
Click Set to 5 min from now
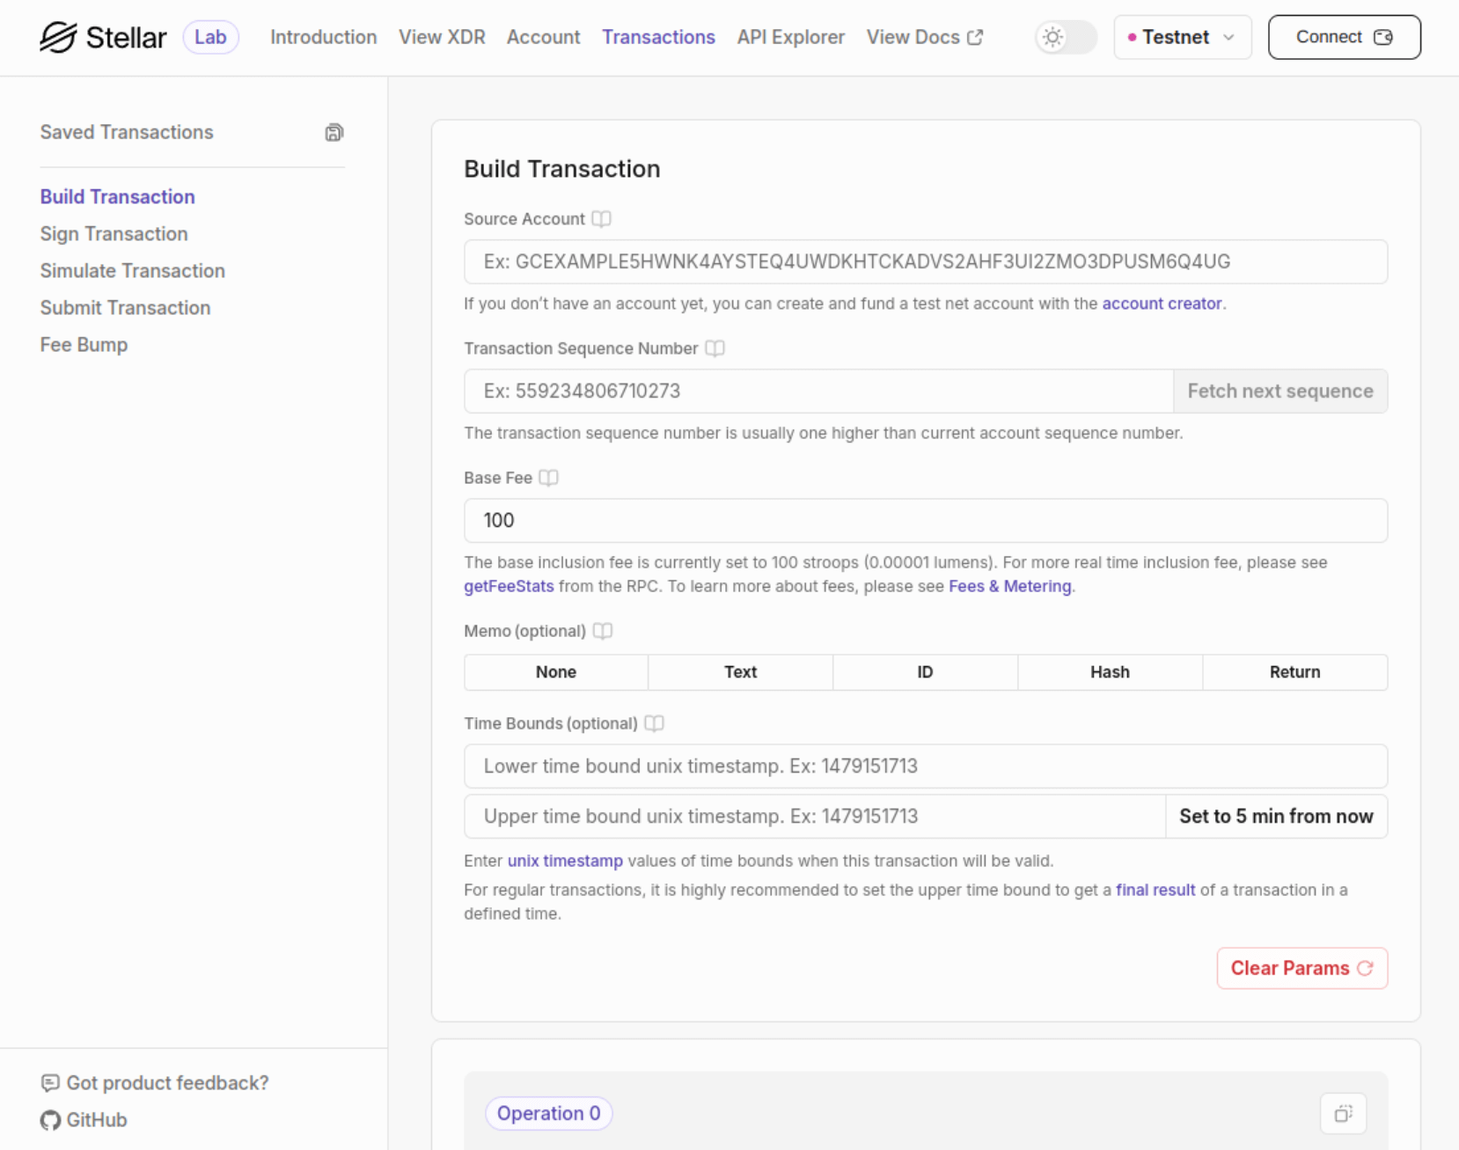click(1276, 817)
